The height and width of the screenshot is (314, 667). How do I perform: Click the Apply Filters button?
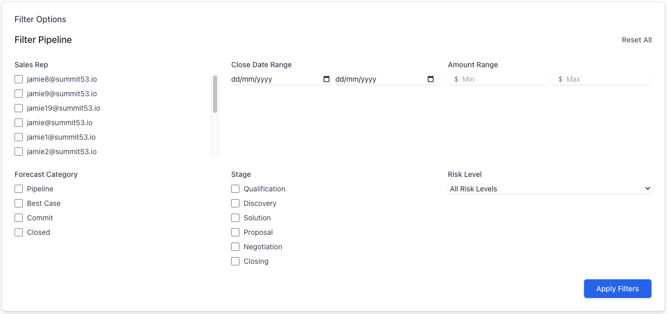coord(617,289)
